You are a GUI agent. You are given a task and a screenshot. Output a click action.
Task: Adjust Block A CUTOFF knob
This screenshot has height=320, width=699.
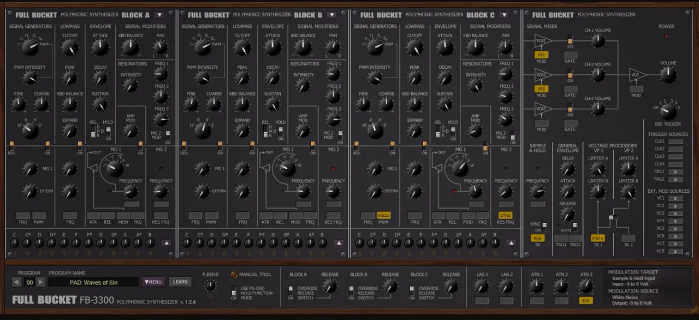[x=70, y=48]
